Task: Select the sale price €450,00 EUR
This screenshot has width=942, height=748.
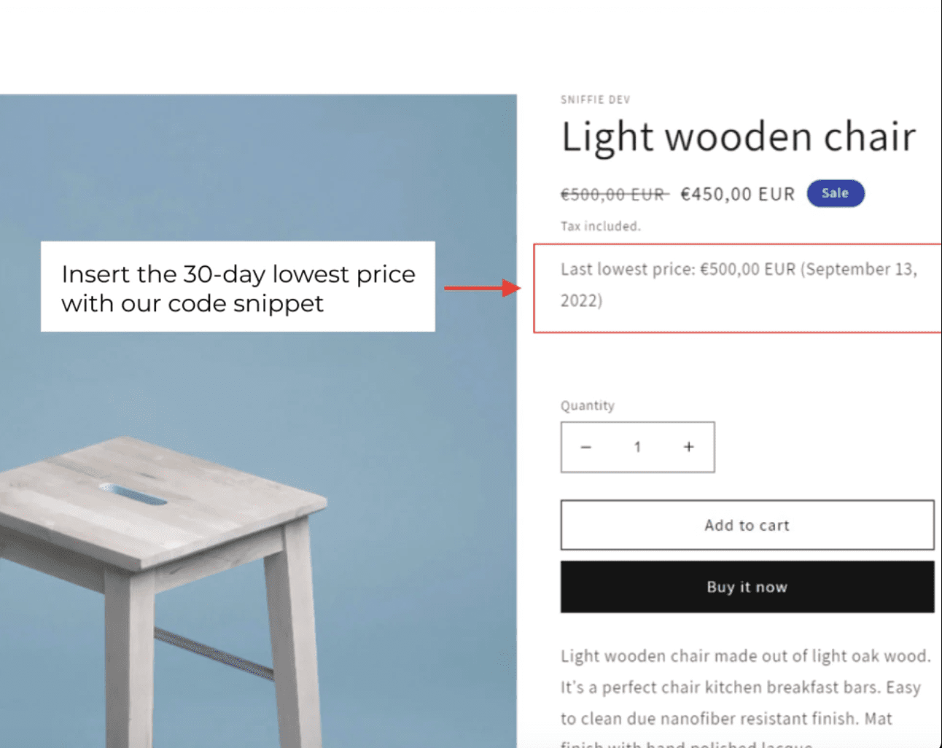Action: [x=736, y=194]
